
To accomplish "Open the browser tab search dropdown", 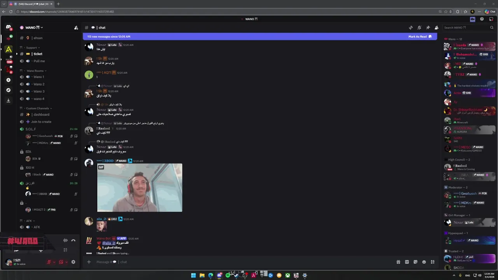I will tap(4, 4).
